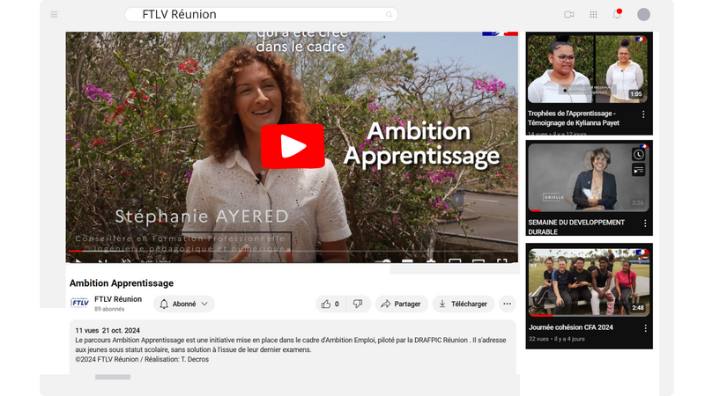The width and height of the screenshot is (705, 396).
Task: Open the create video camera icon
Action: click(x=568, y=14)
